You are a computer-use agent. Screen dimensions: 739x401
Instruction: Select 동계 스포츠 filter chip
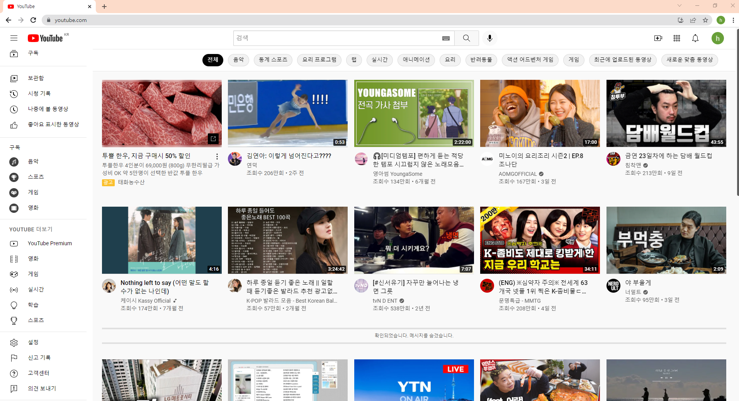[x=273, y=60]
